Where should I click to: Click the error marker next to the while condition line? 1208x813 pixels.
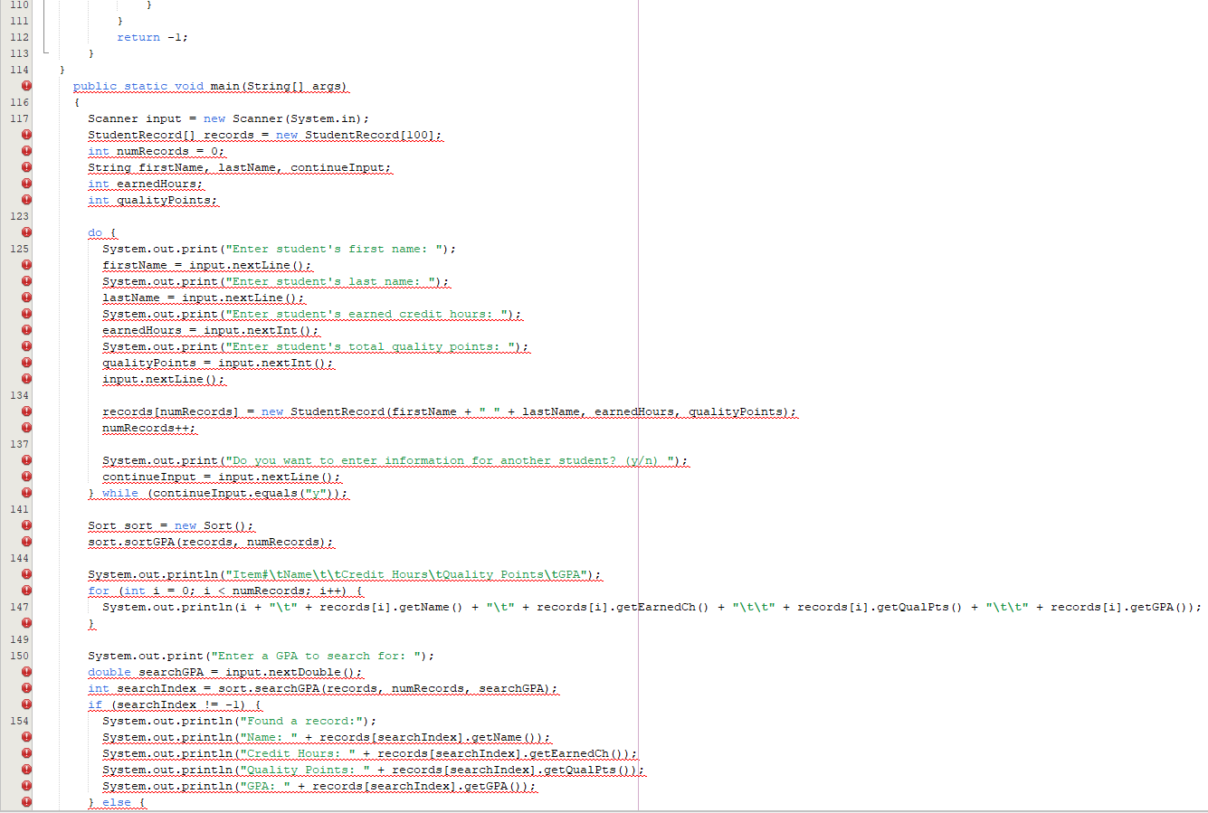[x=26, y=493]
